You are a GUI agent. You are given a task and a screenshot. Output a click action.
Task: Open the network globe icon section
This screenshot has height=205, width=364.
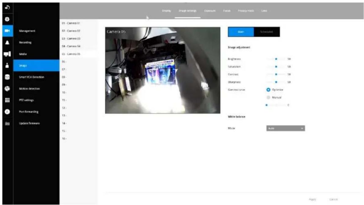pos(7,89)
